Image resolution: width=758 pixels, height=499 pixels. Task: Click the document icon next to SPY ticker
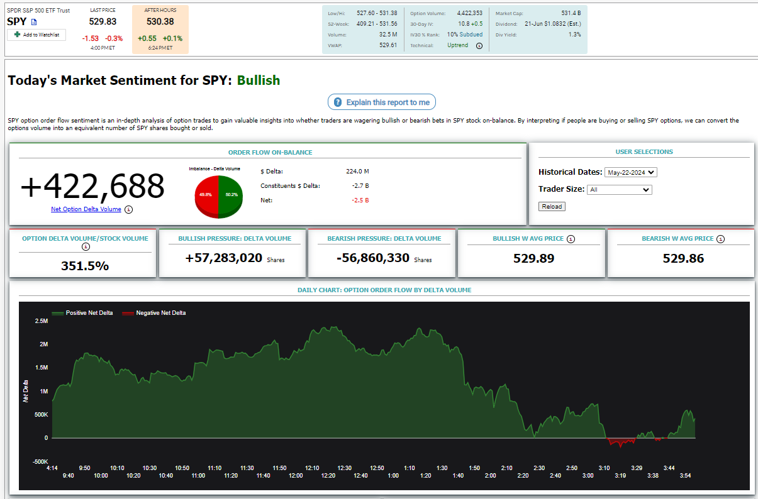tap(34, 22)
